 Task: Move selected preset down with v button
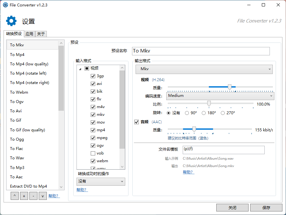coord(43,196)
